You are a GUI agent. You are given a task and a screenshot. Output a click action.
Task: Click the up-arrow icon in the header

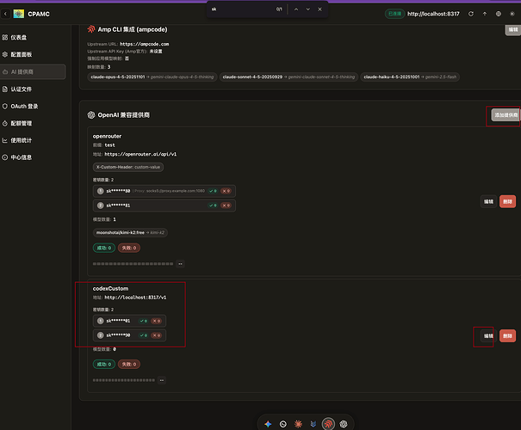[x=485, y=14]
